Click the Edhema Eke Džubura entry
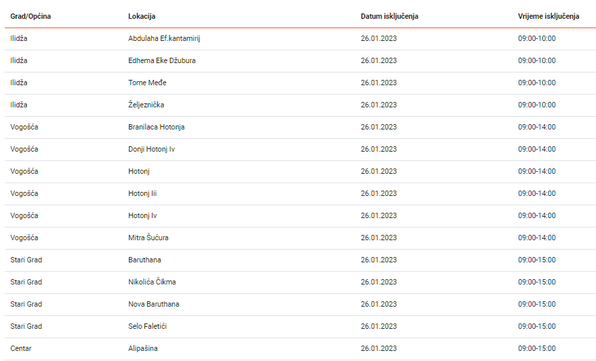 (x=162, y=60)
